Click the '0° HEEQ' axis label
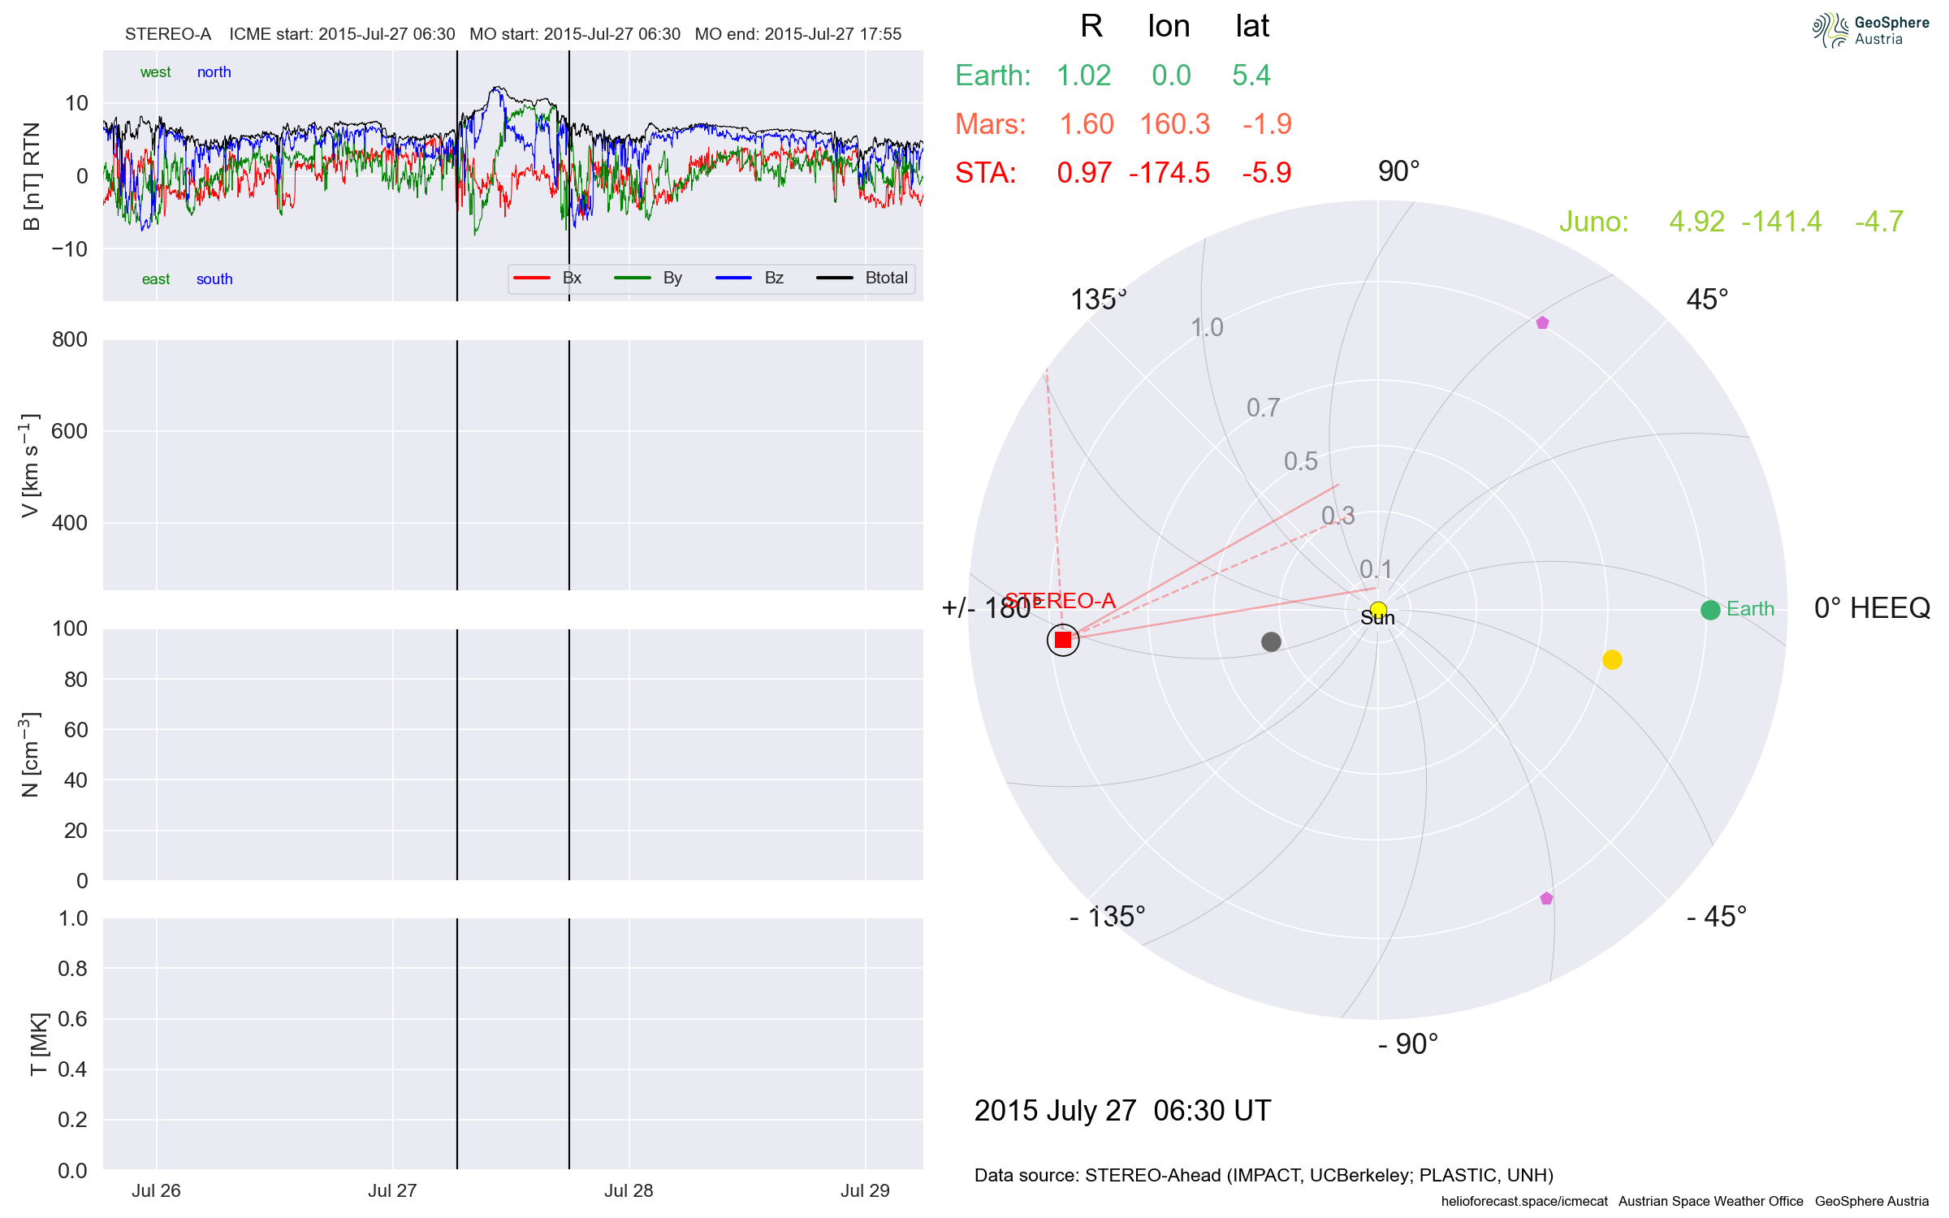The image size is (1949, 1218). pos(1872,608)
